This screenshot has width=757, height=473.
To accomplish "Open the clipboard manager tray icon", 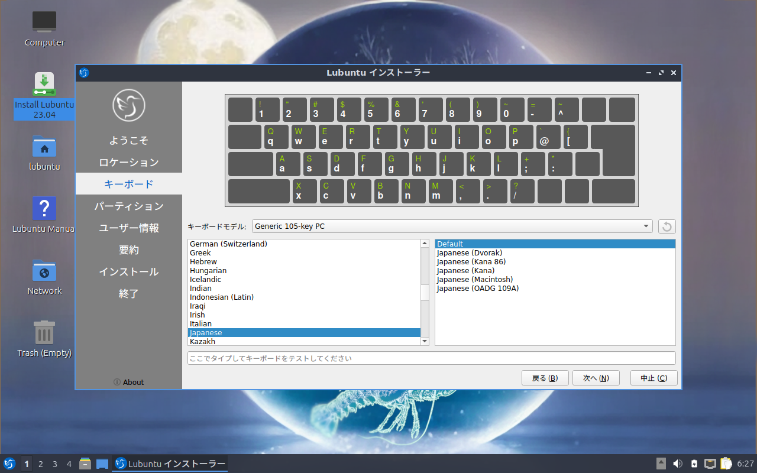I will coord(726,464).
